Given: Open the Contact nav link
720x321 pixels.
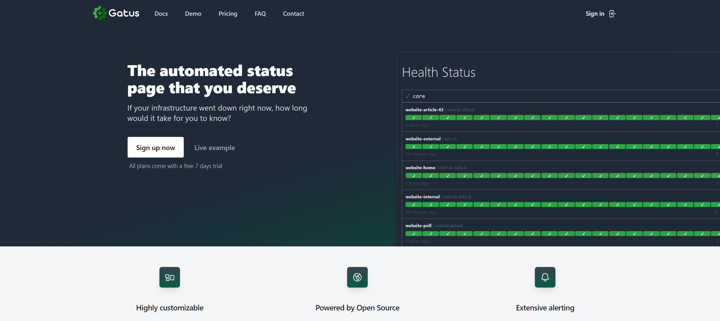Looking at the screenshot, I should [x=293, y=14].
